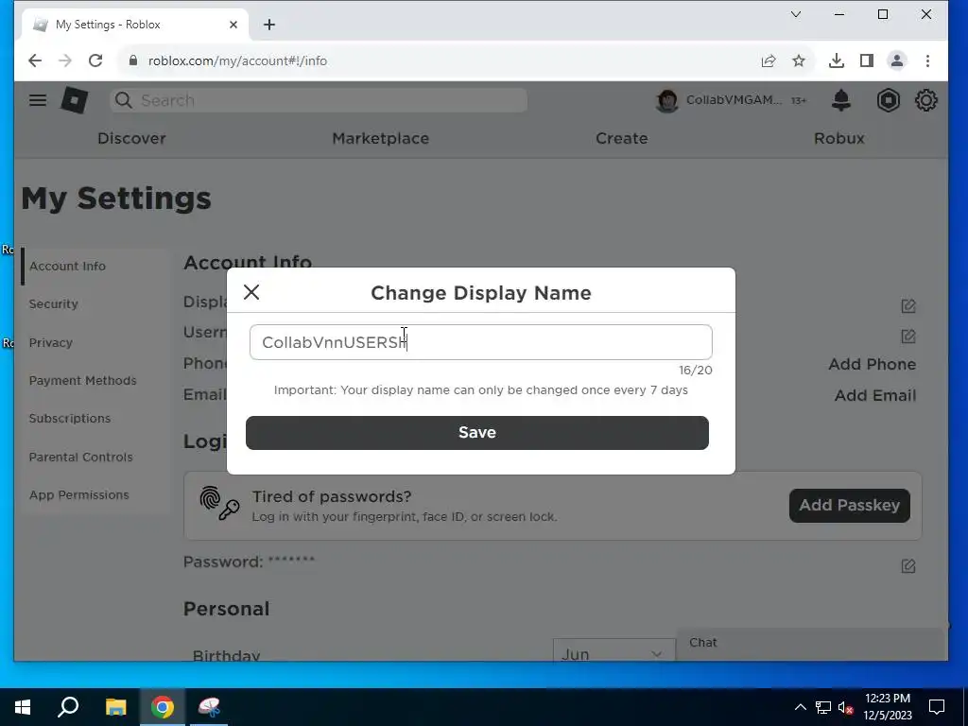Open Windows taskbar search
This screenshot has height=726, width=968.
coord(68,707)
